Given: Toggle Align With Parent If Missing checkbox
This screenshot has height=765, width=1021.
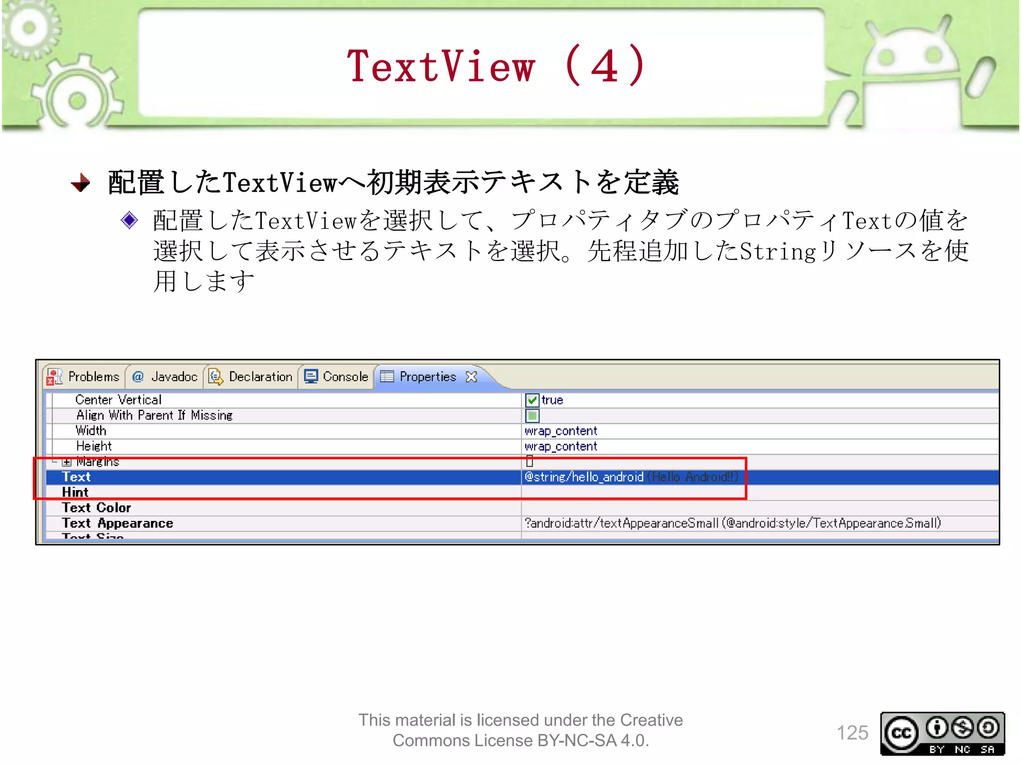Looking at the screenshot, I should [532, 415].
